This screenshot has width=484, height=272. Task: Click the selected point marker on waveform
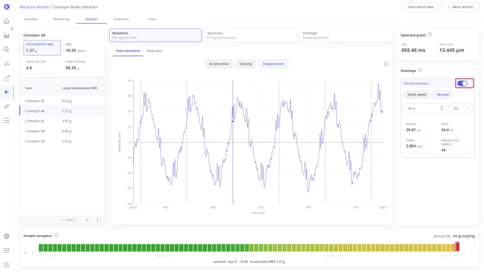pyautogui.click(x=233, y=121)
